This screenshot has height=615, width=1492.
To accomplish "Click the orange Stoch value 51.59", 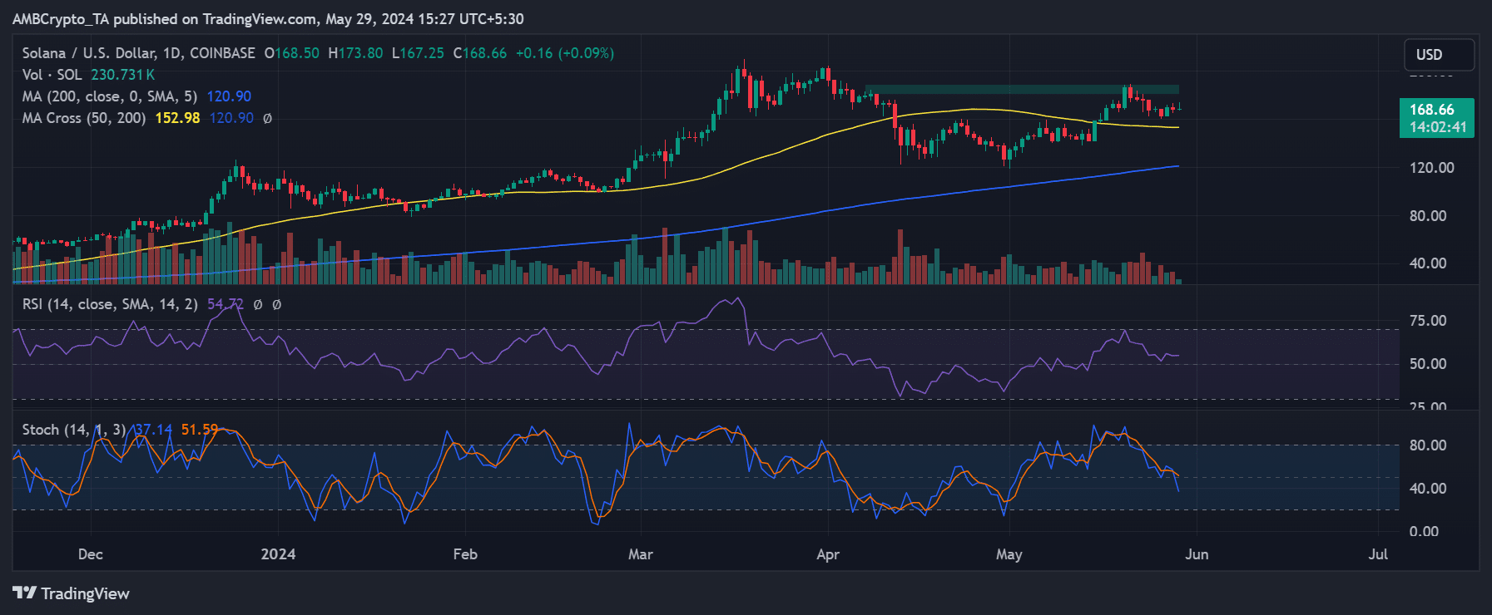I will pos(200,430).
